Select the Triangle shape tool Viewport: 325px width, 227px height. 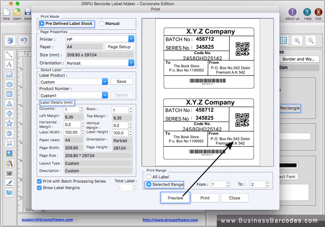tap(9, 104)
